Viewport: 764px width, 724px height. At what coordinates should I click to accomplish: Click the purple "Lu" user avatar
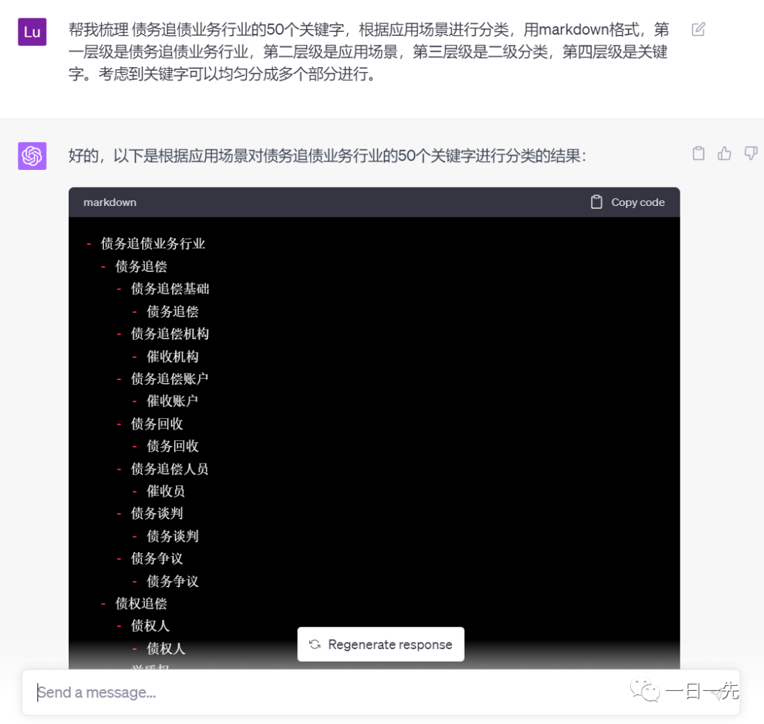[32, 32]
